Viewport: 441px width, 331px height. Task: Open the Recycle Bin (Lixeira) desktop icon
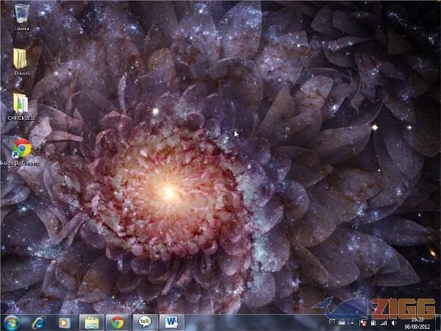[x=21, y=17]
